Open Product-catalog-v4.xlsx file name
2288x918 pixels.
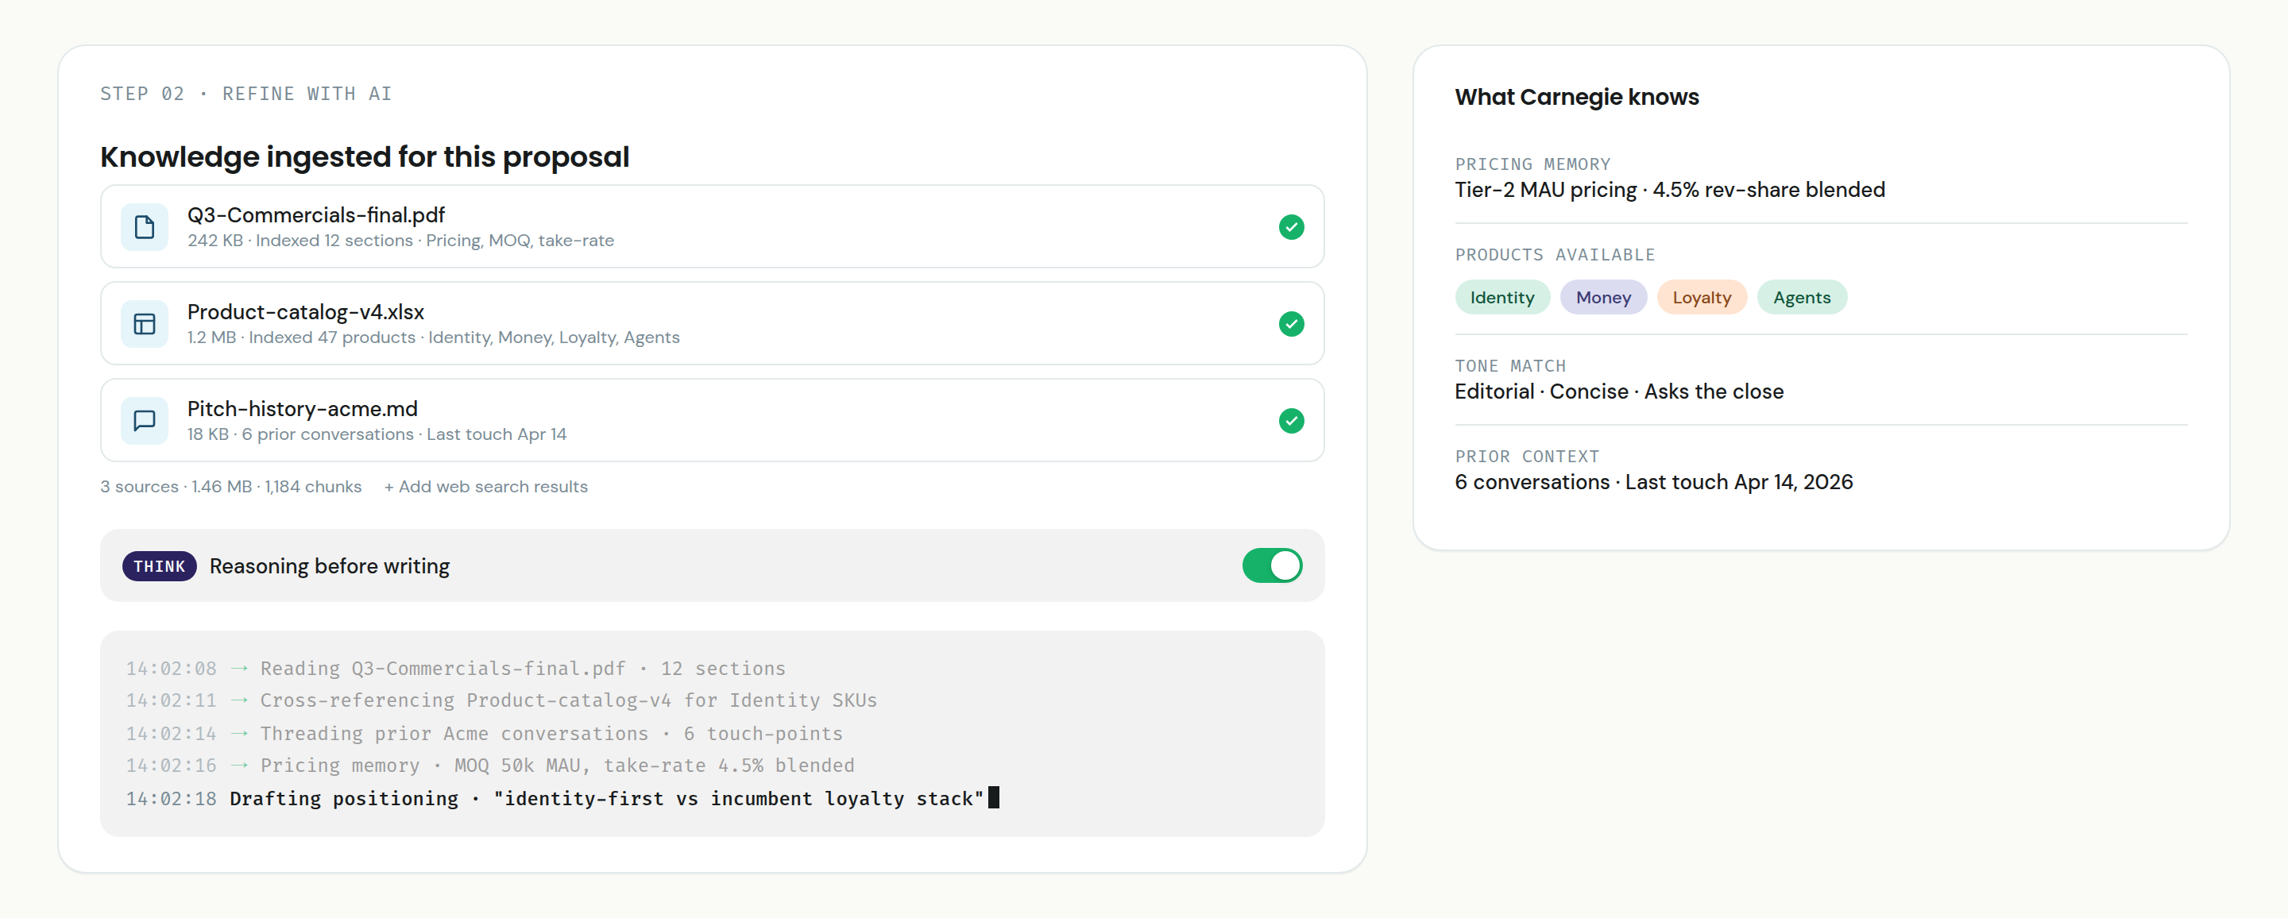click(x=306, y=311)
